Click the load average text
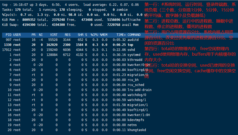This screenshot has height=135, width=238. (111, 5)
